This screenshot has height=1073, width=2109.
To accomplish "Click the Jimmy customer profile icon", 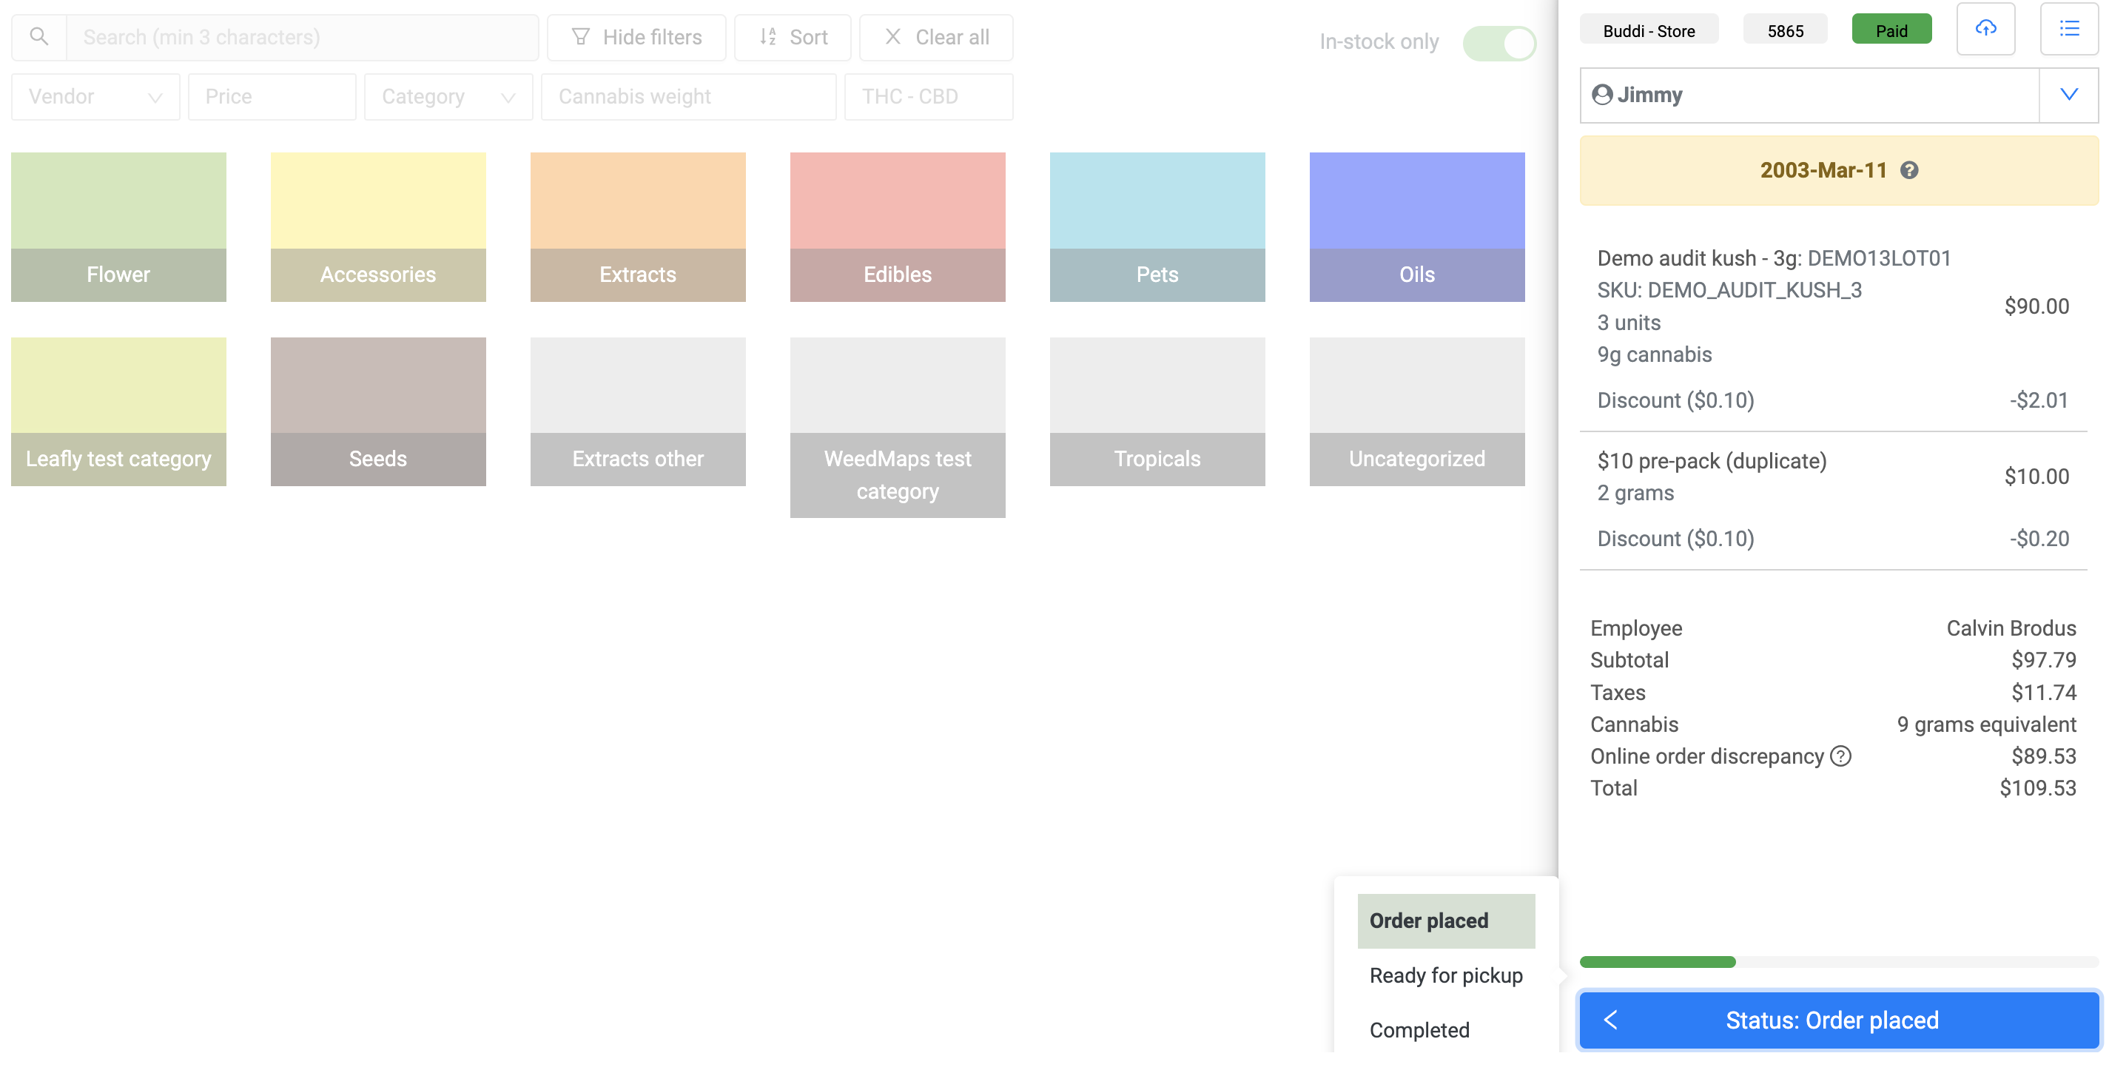I will coord(1601,95).
